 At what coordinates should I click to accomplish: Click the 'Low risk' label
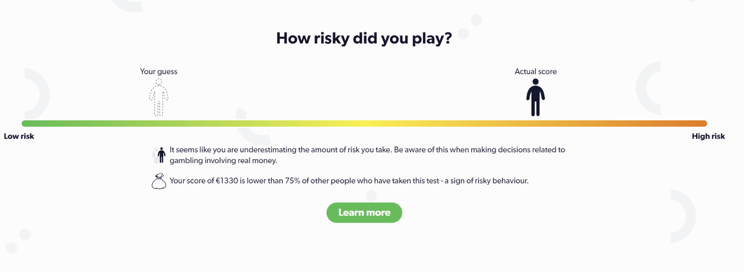point(19,136)
